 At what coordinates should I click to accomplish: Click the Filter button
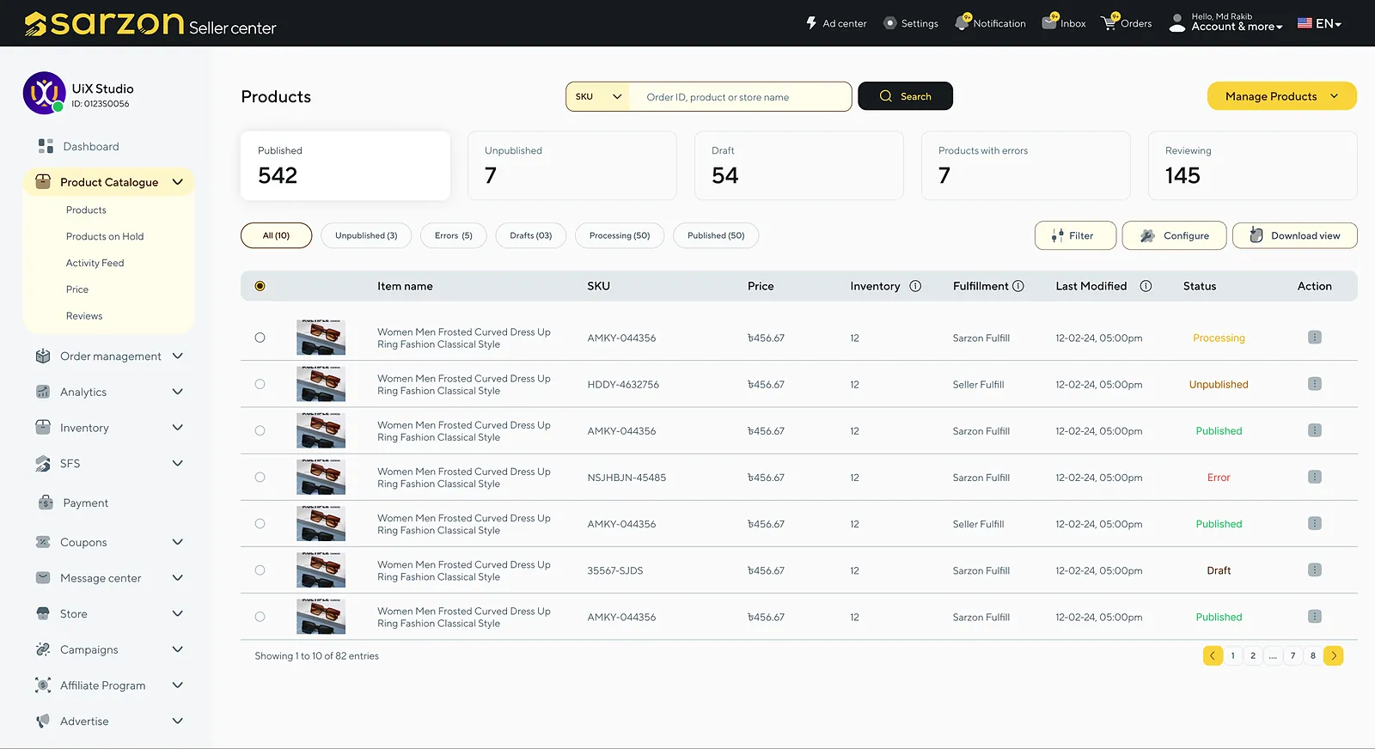1075,235
